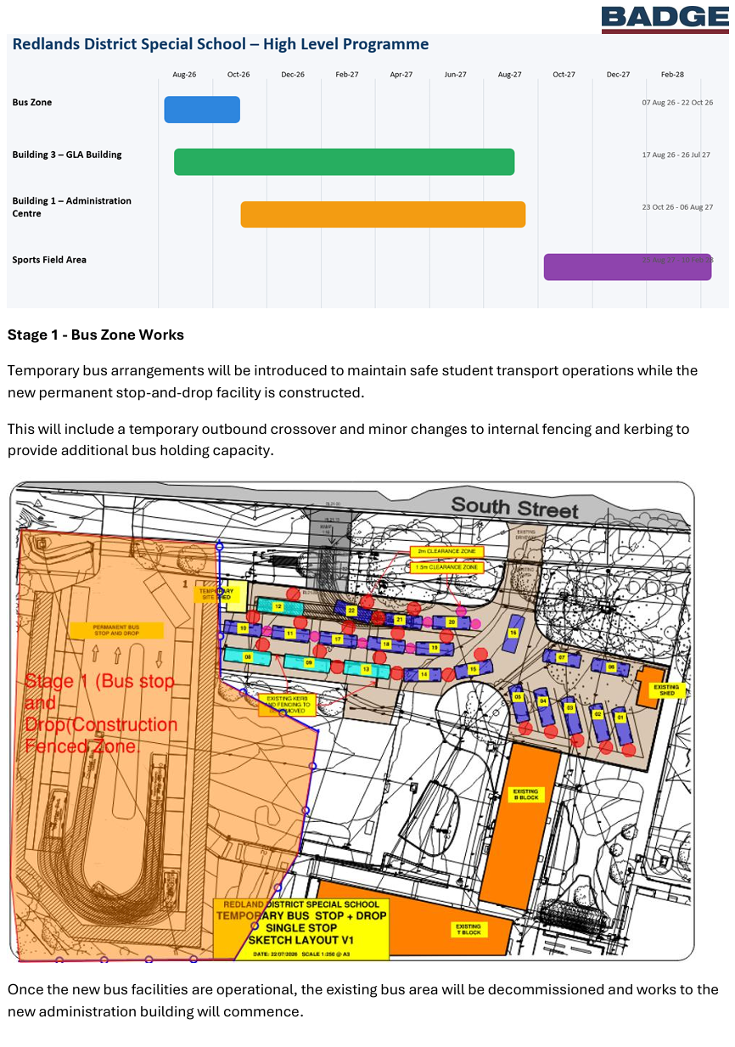The width and height of the screenshot is (735, 1047).
Task: Click bus bay number 07 on the plan
Action: pyautogui.click(x=562, y=657)
